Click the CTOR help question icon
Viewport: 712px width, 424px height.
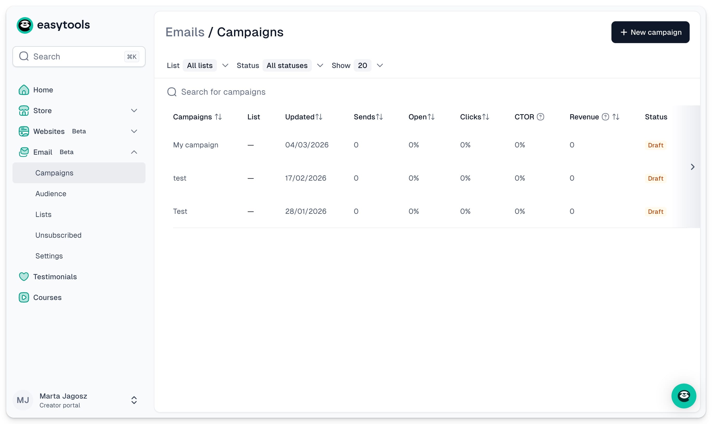click(x=540, y=117)
